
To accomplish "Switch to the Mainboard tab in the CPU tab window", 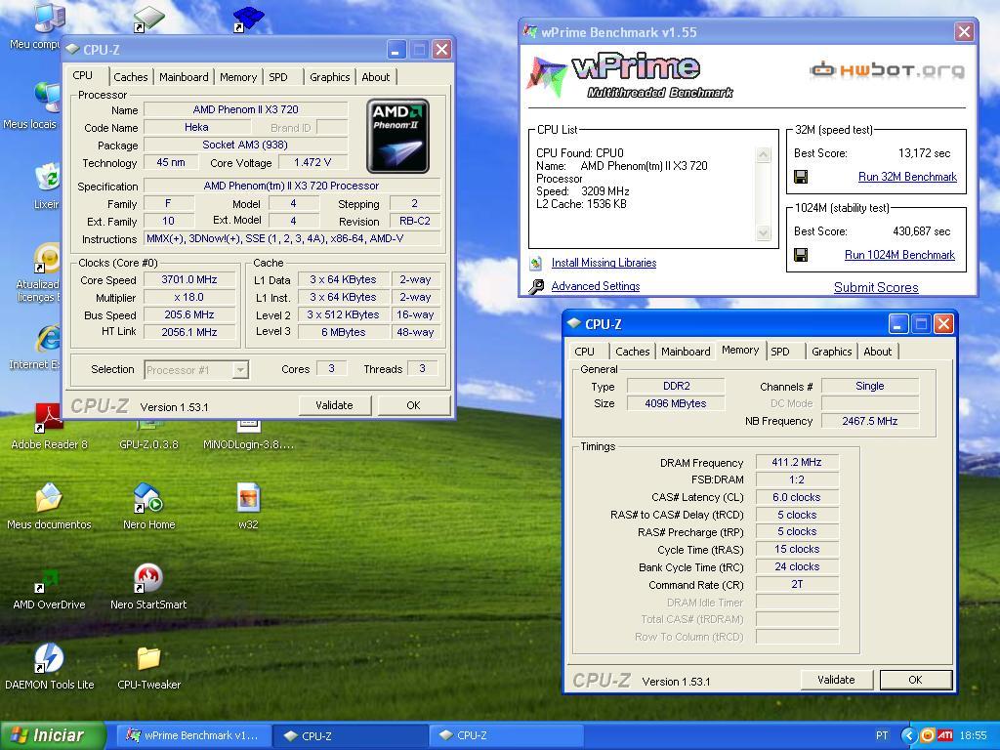I will click(184, 77).
